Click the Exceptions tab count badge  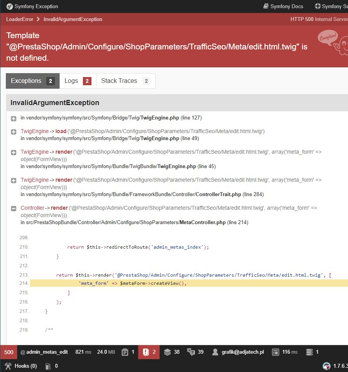click(50, 81)
